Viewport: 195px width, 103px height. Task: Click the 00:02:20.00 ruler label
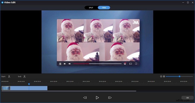click(119, 82)
